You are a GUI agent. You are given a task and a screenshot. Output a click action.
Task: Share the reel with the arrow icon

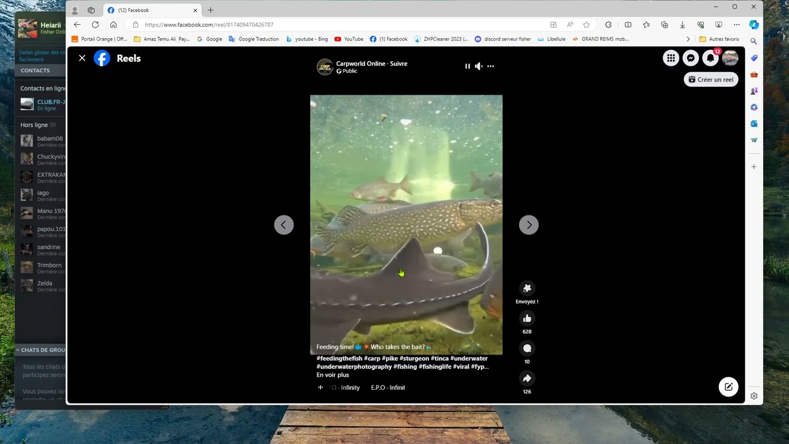(x=527, y=379)
